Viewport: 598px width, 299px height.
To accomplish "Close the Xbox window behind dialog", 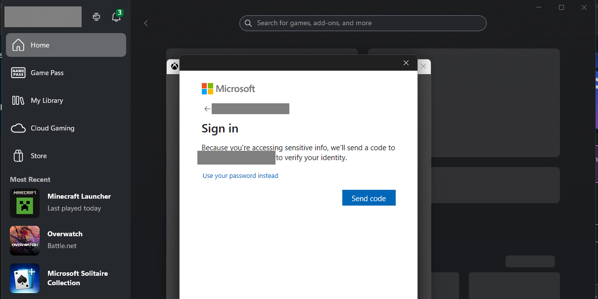I will click(423, 66).
